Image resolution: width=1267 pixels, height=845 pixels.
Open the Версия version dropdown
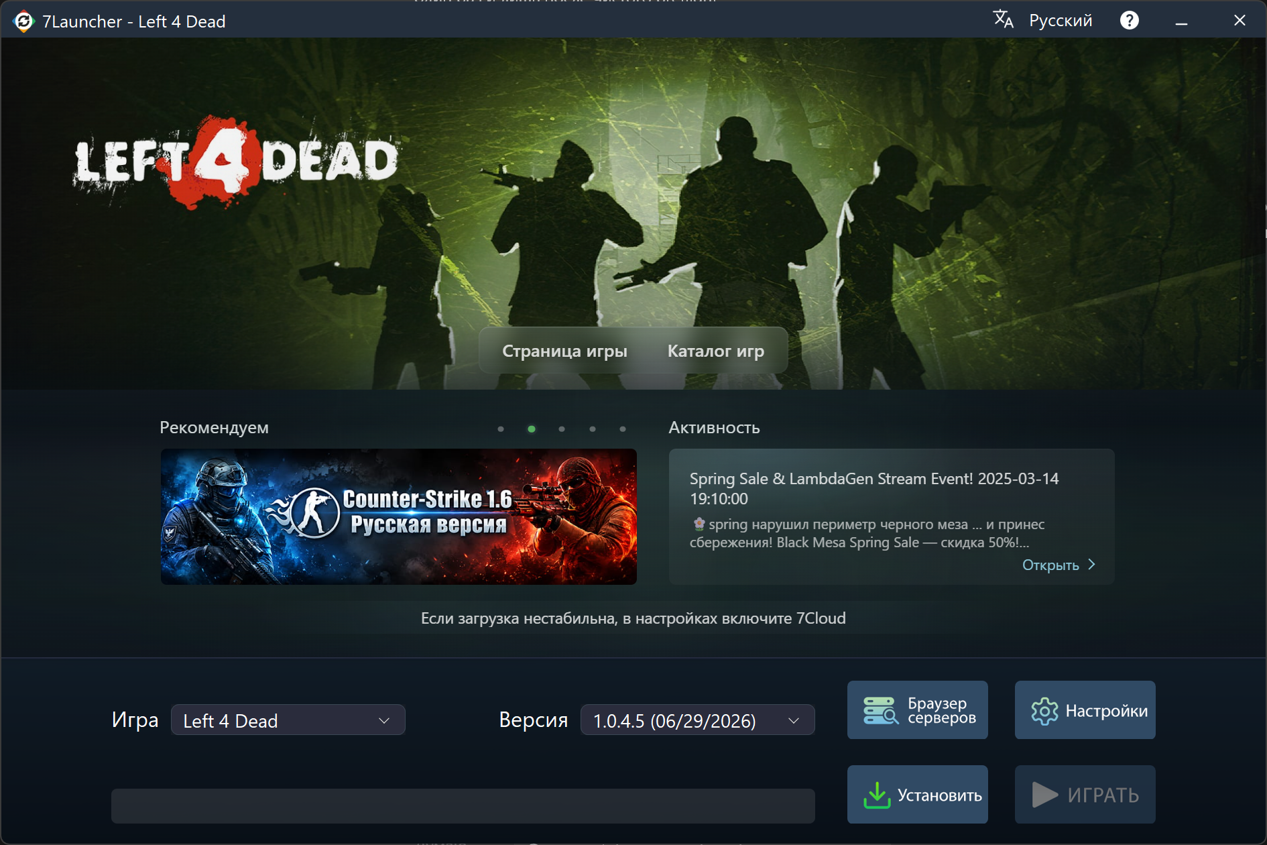[x=698, y=720]
